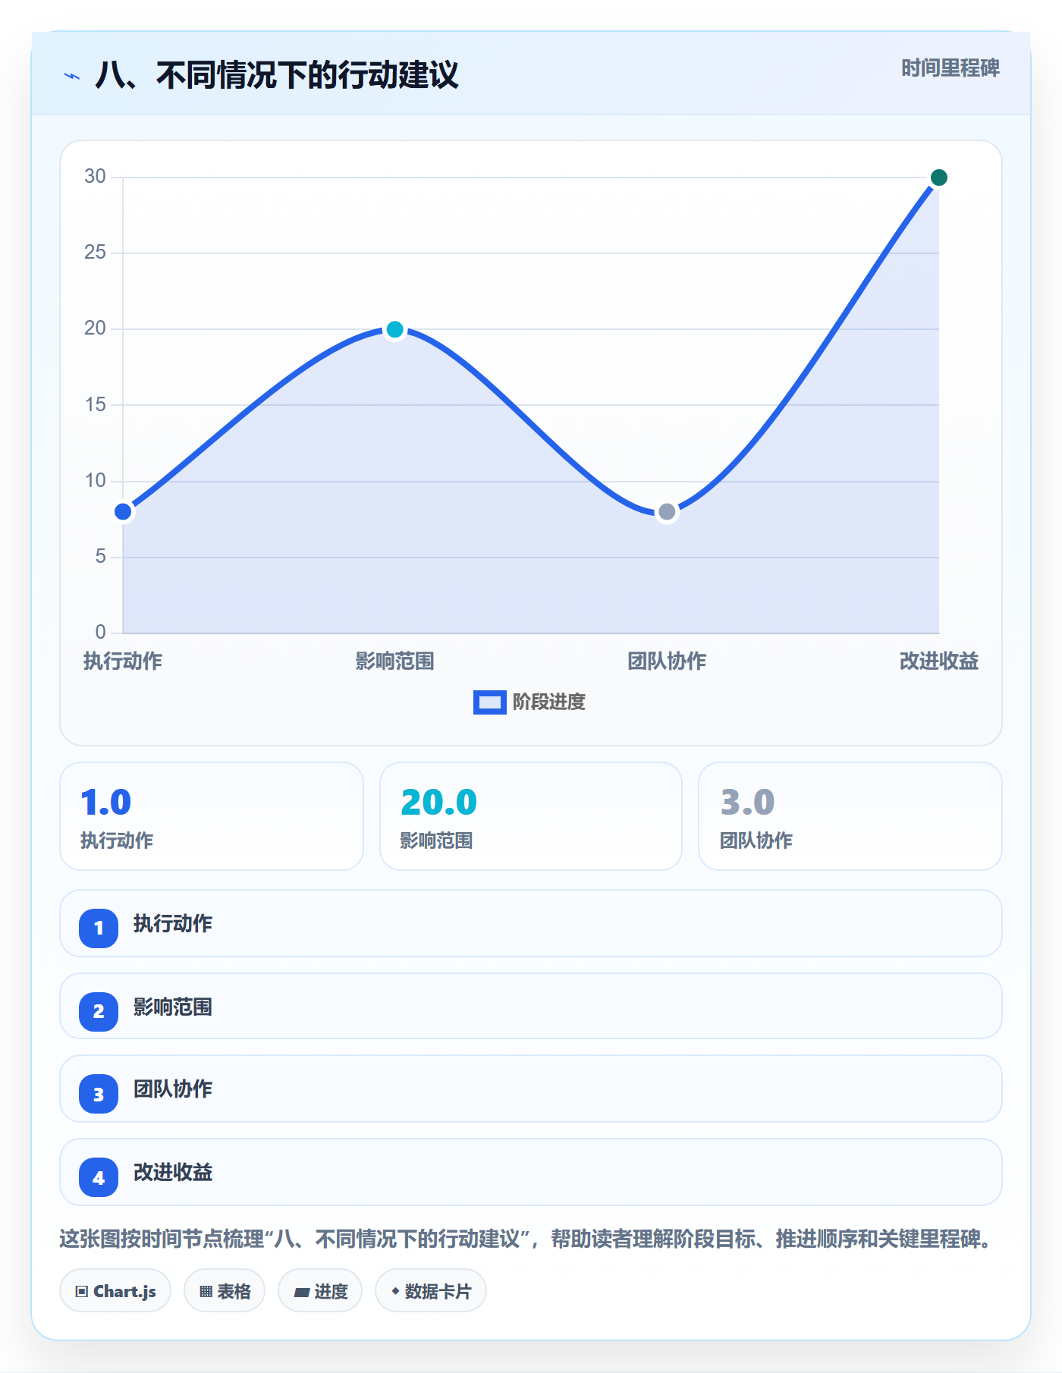Click the 团队协作 x-axis label
The height and width of the screenshot is (1373, 1062).
667,661
